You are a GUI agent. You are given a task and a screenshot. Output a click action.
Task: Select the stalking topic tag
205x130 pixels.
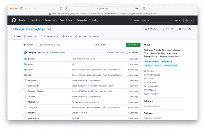[158, 65]
